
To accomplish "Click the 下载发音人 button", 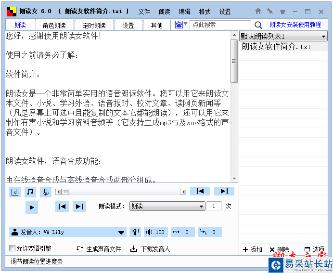I will [150, 249].
